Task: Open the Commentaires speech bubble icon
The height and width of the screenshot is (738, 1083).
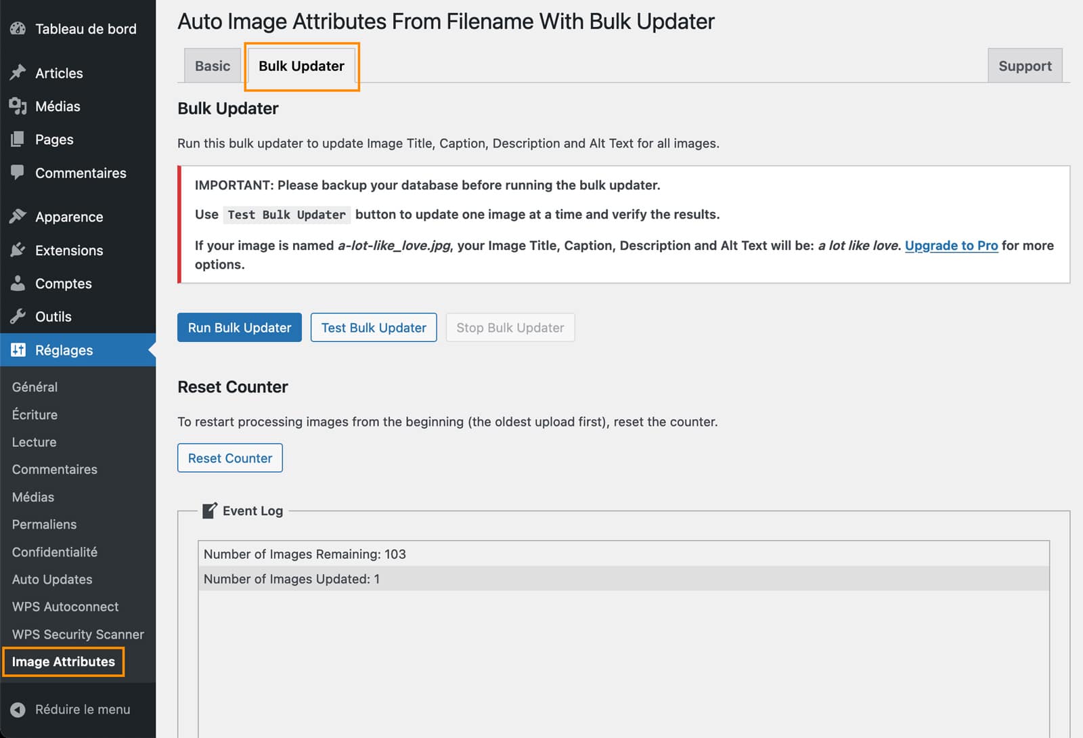Action: pyautogui.click(x=16, y=173)
